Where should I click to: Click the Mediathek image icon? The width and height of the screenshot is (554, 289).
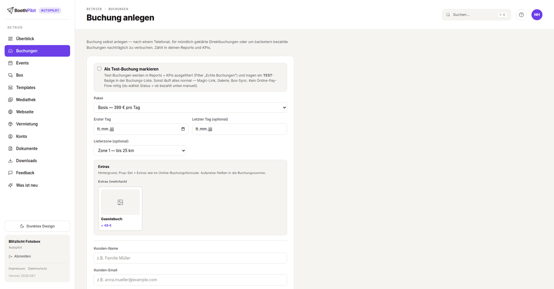(x=11, y=99)
